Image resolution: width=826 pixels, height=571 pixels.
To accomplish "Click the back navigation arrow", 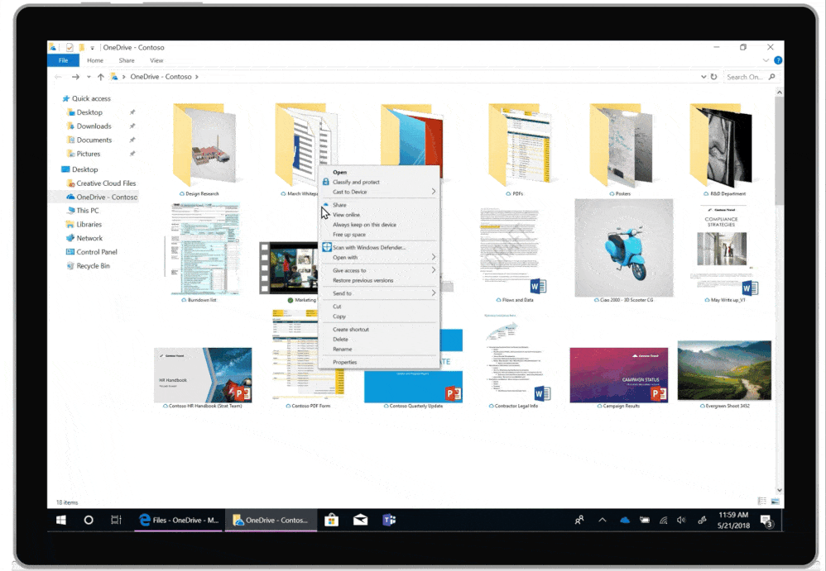I will pos(58,76).
